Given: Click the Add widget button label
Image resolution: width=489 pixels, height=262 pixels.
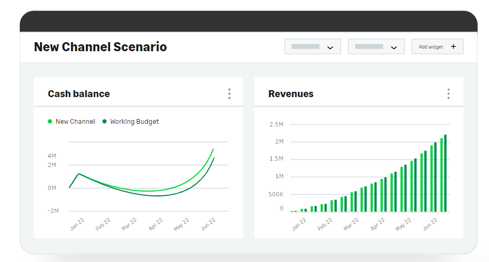Looking at the screenshot, I should pos(431,47).
